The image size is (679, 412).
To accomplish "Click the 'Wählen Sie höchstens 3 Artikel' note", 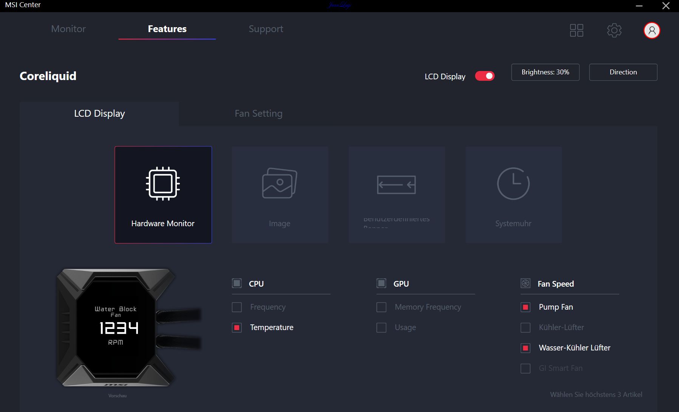I will point(596,394).
